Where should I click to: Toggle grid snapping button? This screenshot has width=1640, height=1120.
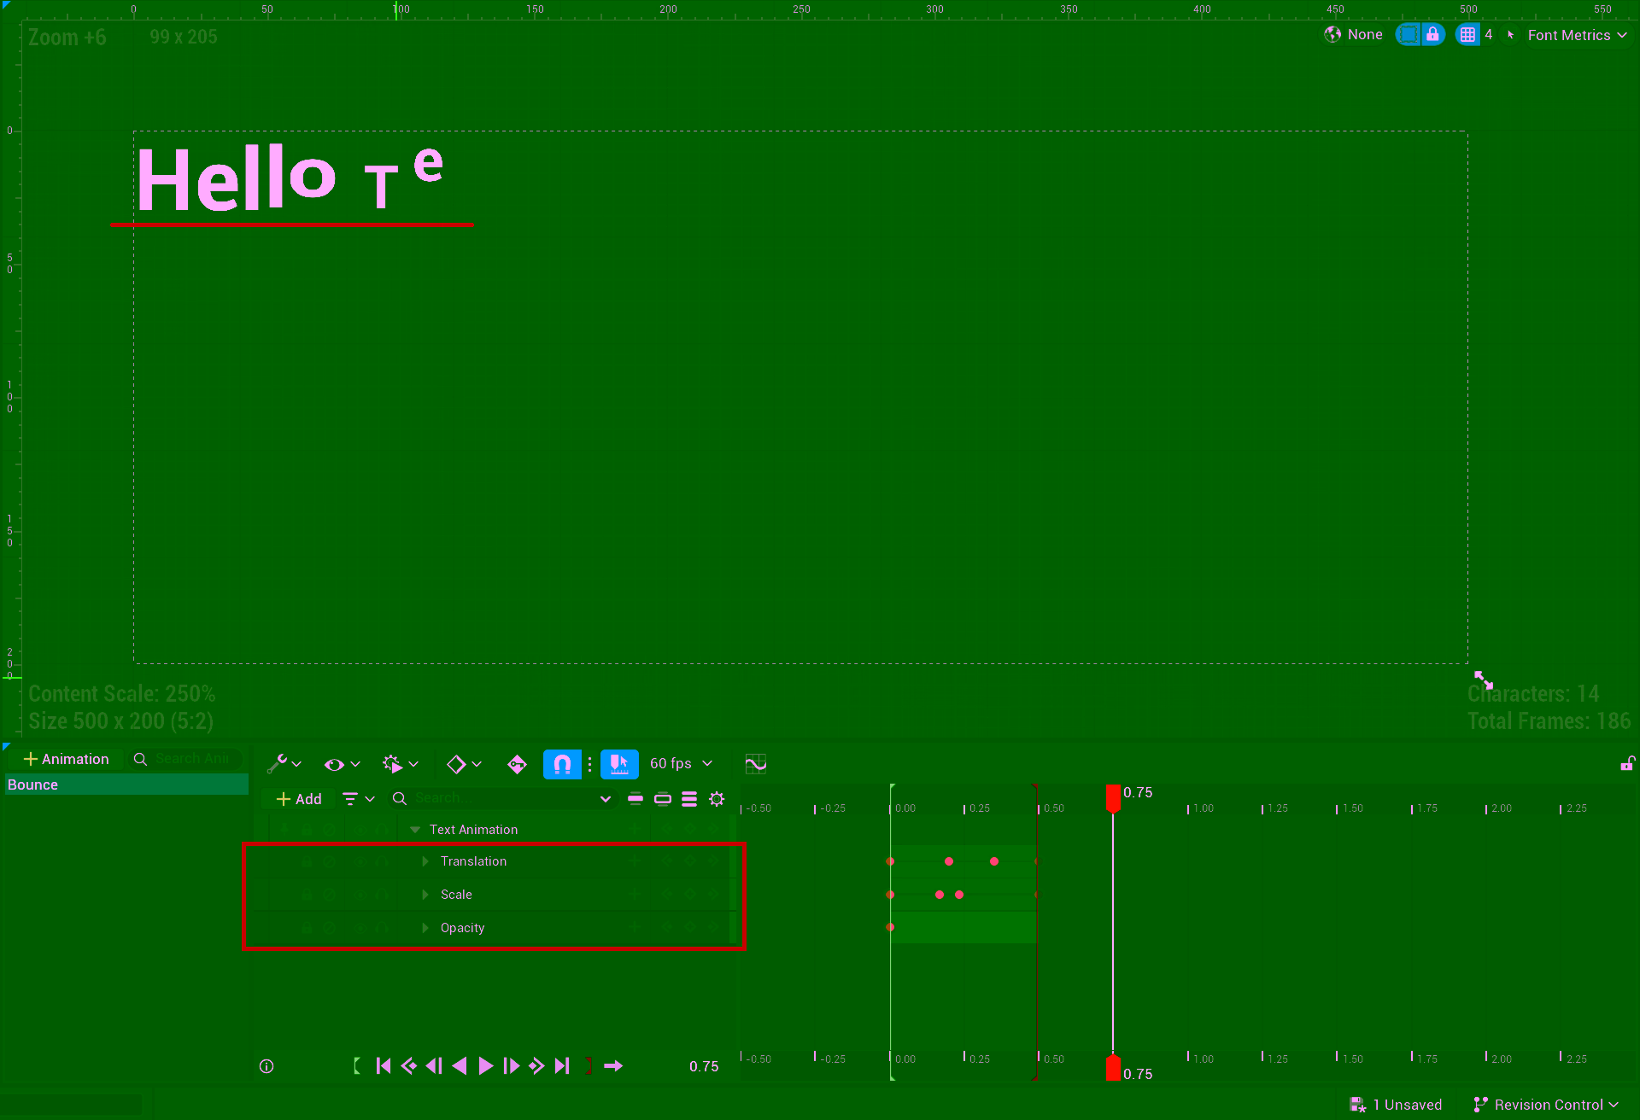[1467, 34]
